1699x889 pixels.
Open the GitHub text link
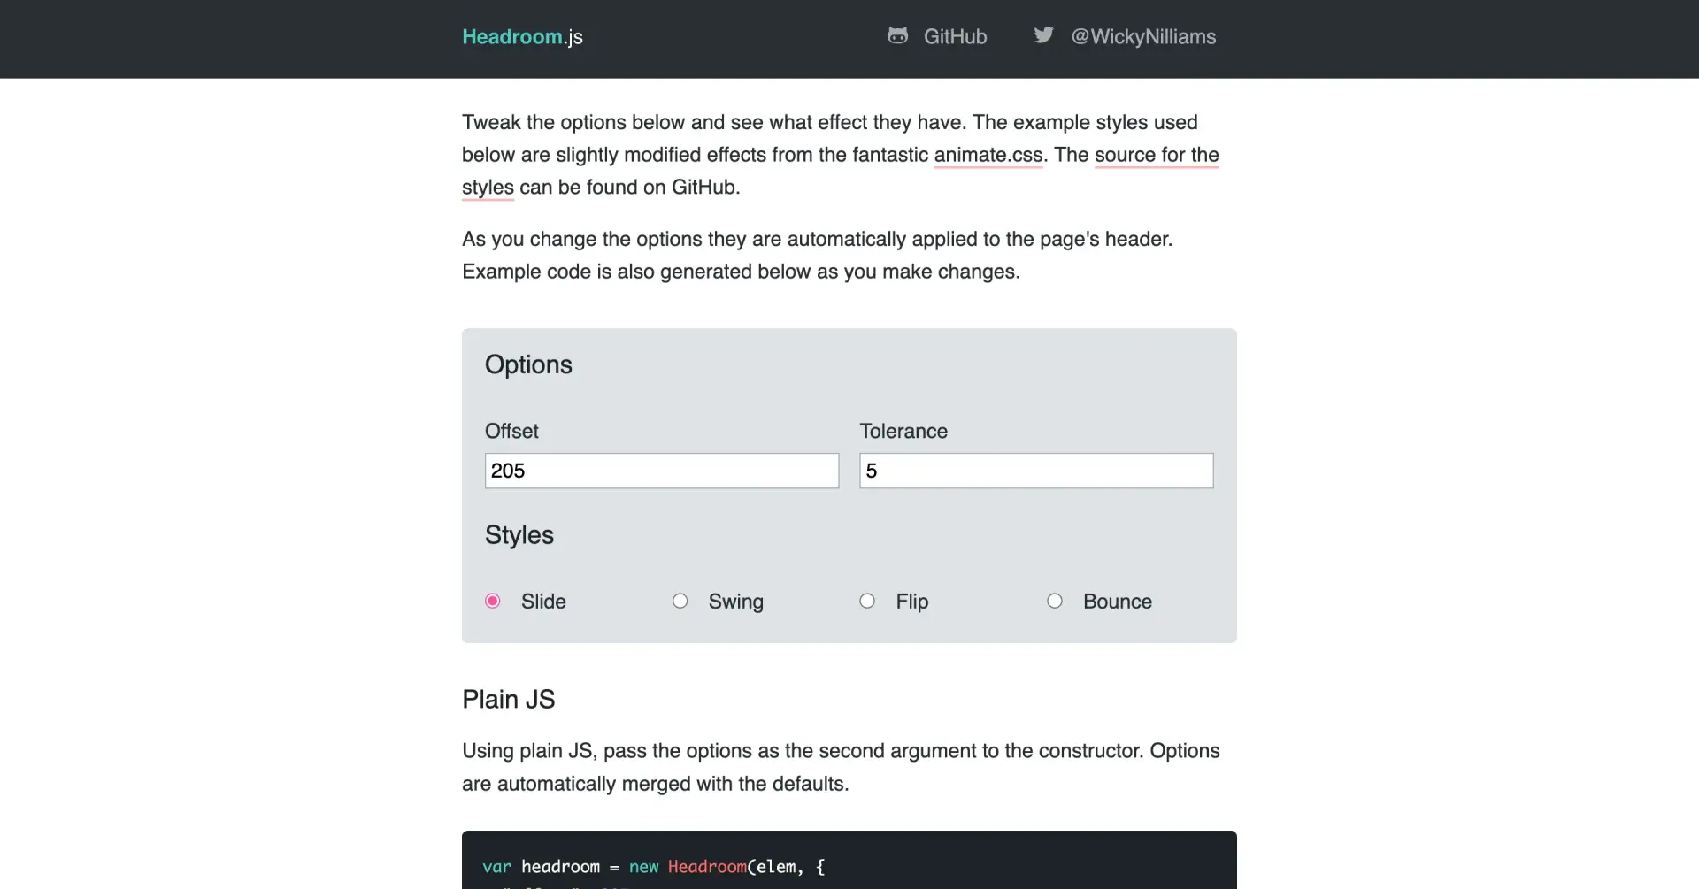point(955,37)
